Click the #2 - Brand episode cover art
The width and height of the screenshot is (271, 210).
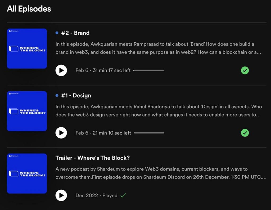27,49
